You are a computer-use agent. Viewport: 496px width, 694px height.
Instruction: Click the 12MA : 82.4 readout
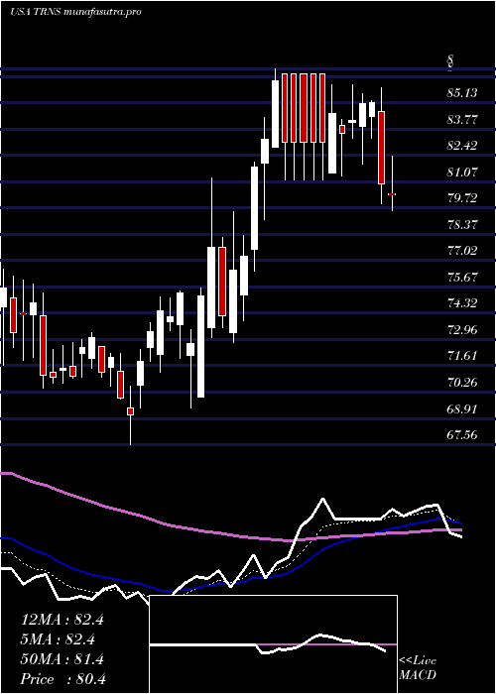click(x=62, y=620)
